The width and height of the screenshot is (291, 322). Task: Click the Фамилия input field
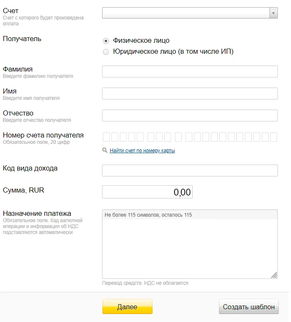pyautogui.click(x=190, y=72)
